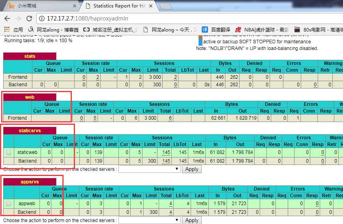
Task: Click appweb bytes in 1 579
Action: click(219, 204)
